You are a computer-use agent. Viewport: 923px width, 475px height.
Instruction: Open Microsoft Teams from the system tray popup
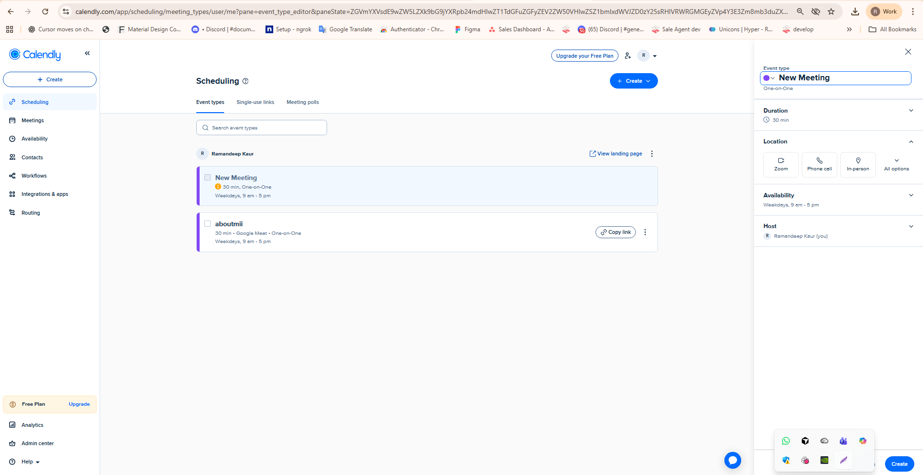[843, 440]
